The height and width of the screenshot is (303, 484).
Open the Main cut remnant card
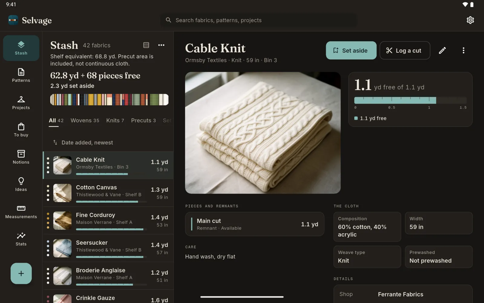click(x=255, y=224)
